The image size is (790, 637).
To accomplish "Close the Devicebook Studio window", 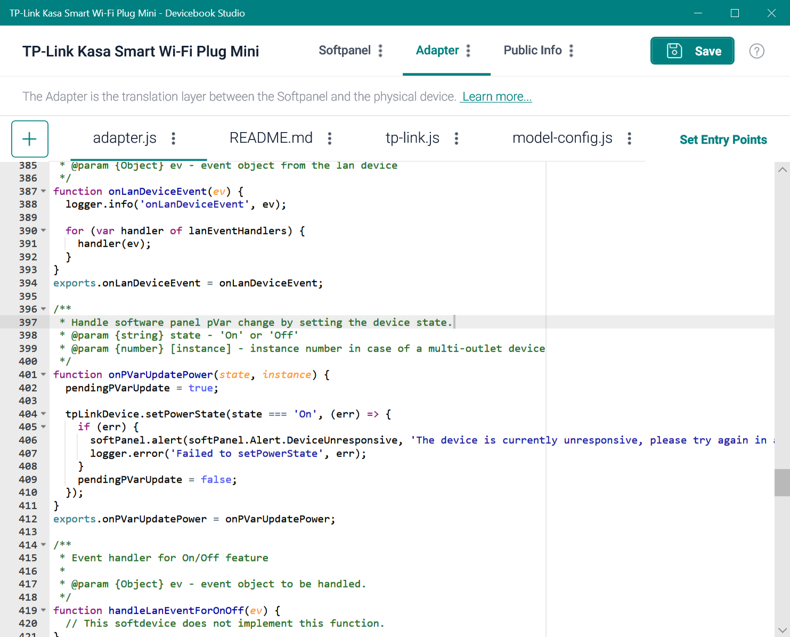I will click(x=771, y=13).
